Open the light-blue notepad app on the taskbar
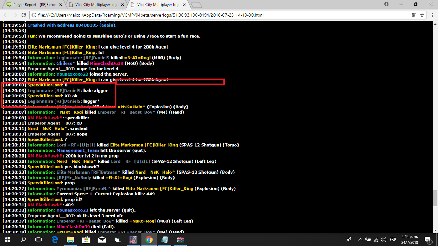The width and height of the screenshot is (438, 246). 165,240
